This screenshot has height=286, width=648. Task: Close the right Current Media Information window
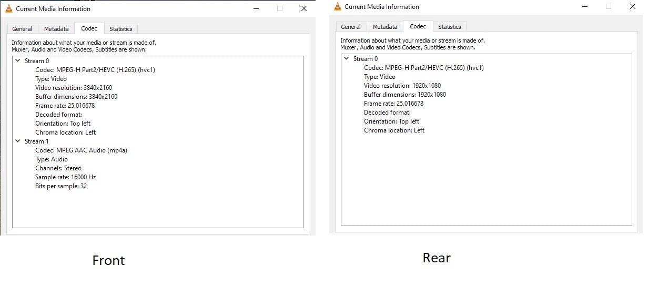click(x=632, y=7)
